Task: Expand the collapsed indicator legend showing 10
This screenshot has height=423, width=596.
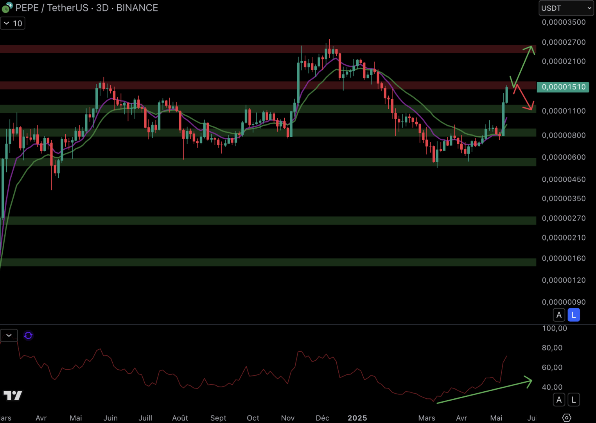Action: tap(13, 23)
